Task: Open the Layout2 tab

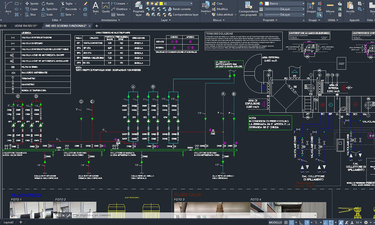Action: (8, 222)
